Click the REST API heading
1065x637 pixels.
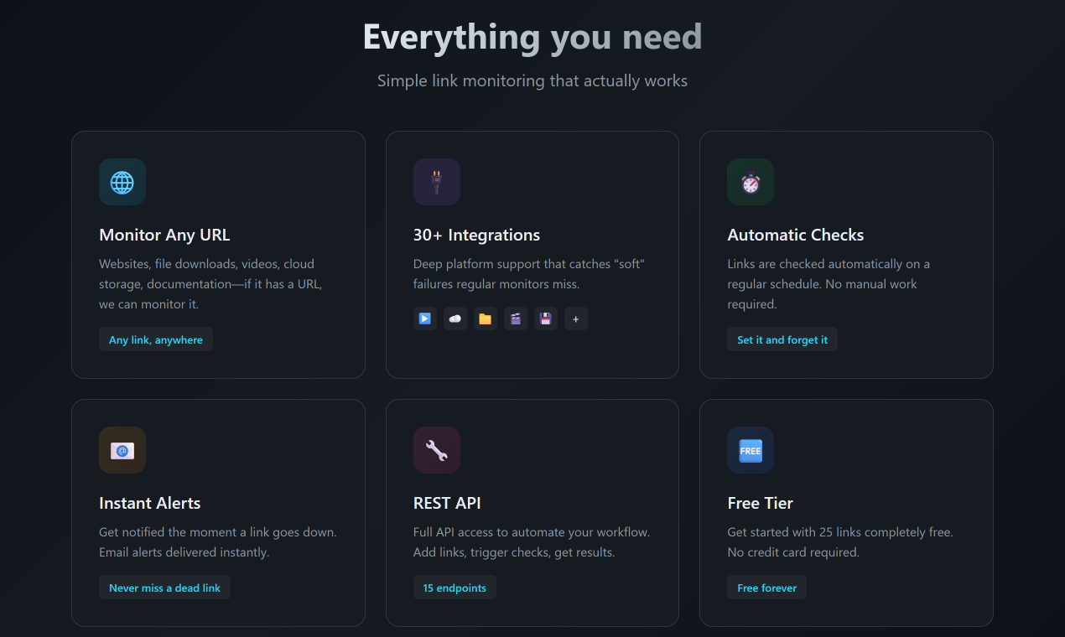pos(447,503)
